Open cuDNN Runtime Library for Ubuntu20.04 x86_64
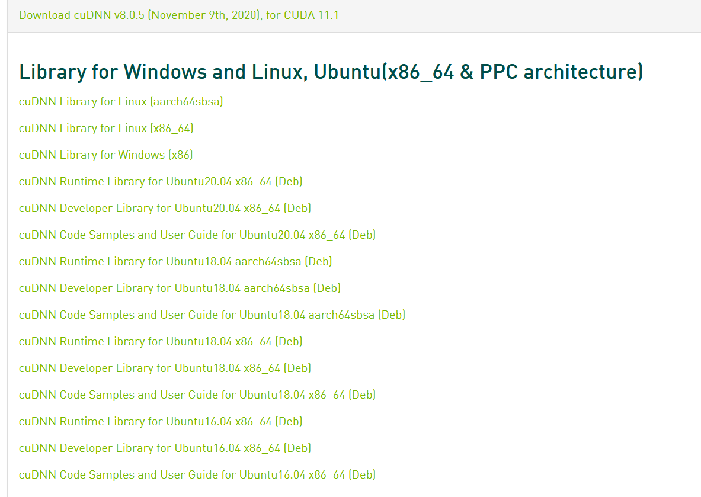 pyautogui.click(x=161, y=181)
